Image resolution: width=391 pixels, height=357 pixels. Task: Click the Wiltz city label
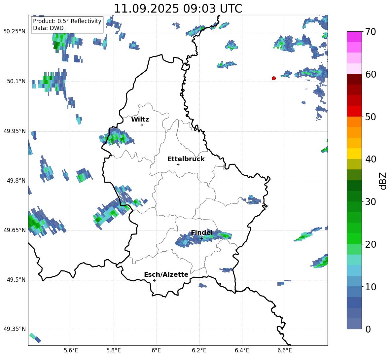click(140, 120)
